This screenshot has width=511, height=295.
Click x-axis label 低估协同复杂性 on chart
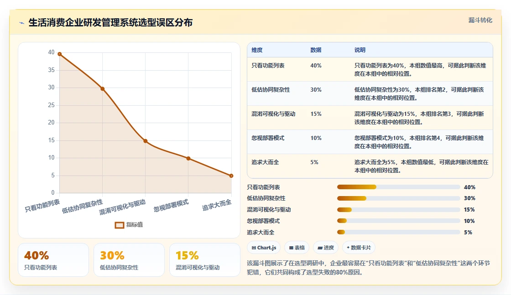83,207
